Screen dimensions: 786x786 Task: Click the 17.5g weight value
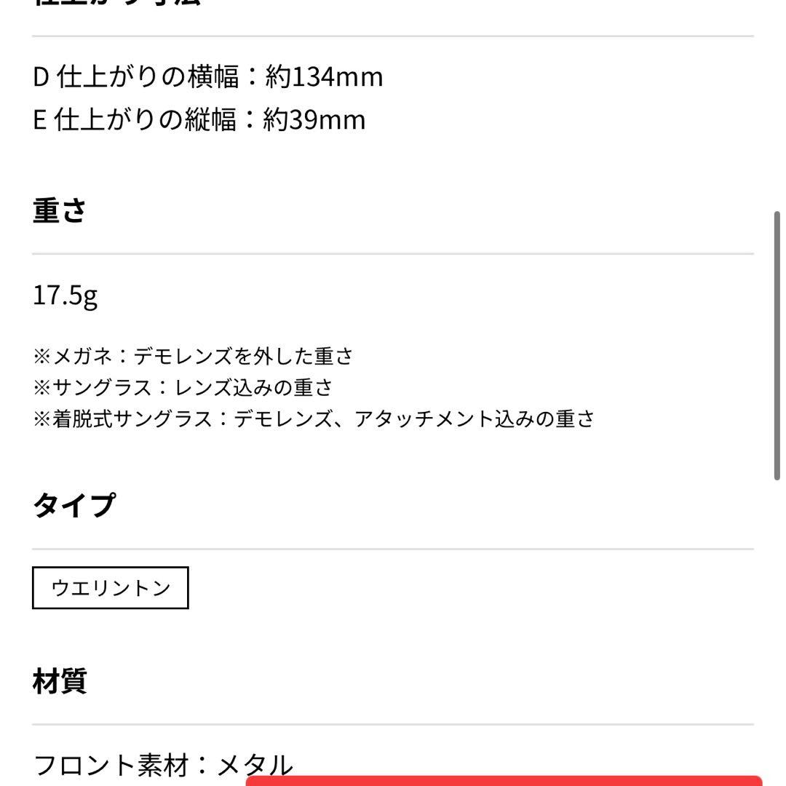(x=65, y=295)
